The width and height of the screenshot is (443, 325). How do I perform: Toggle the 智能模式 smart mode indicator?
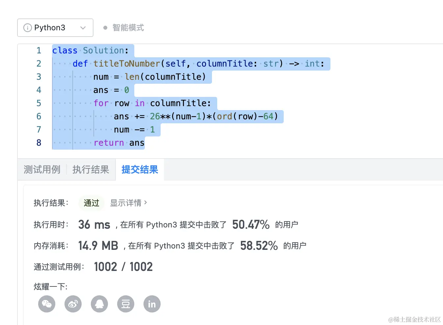click(x=124, y=28)
